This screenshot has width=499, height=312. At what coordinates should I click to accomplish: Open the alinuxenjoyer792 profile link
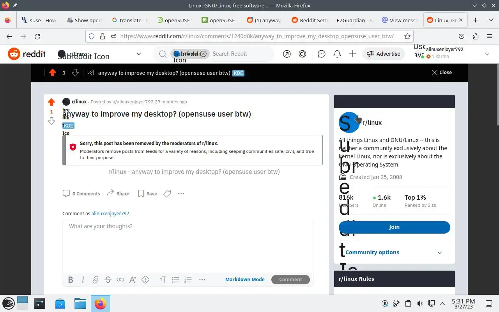[110, 214]
